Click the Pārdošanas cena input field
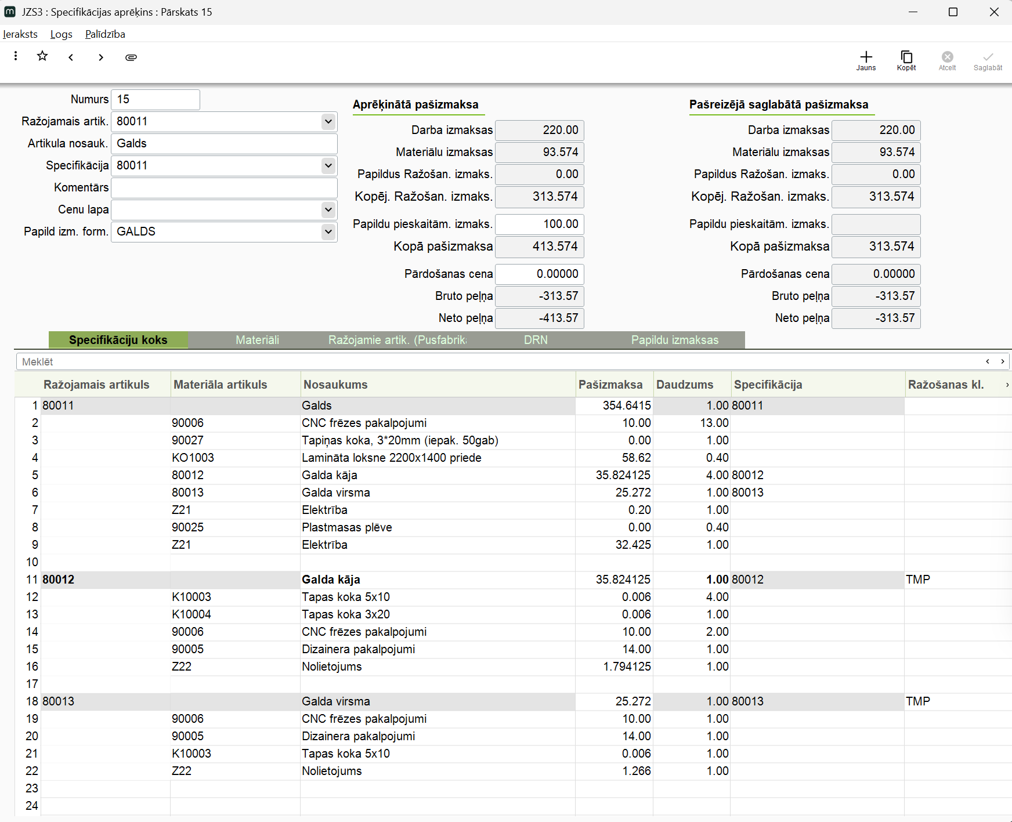 coord(540,274)
